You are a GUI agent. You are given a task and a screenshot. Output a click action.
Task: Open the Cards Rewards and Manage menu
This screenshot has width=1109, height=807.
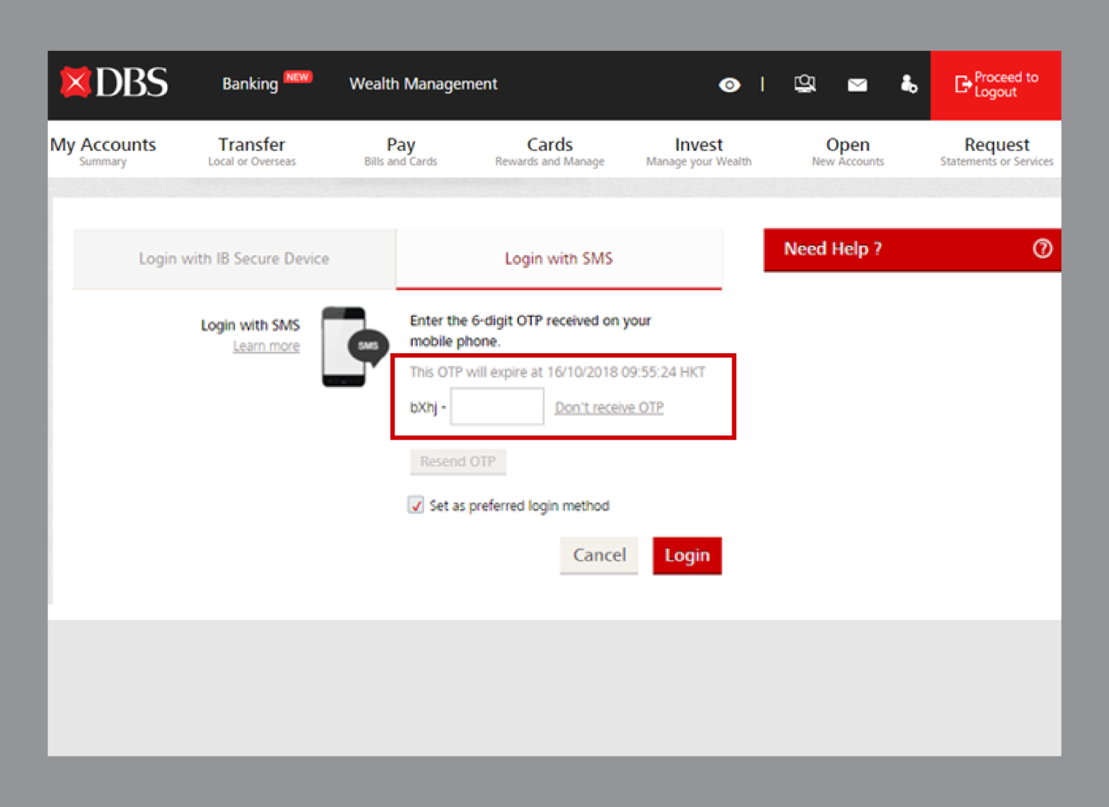[x=550, y=151]
